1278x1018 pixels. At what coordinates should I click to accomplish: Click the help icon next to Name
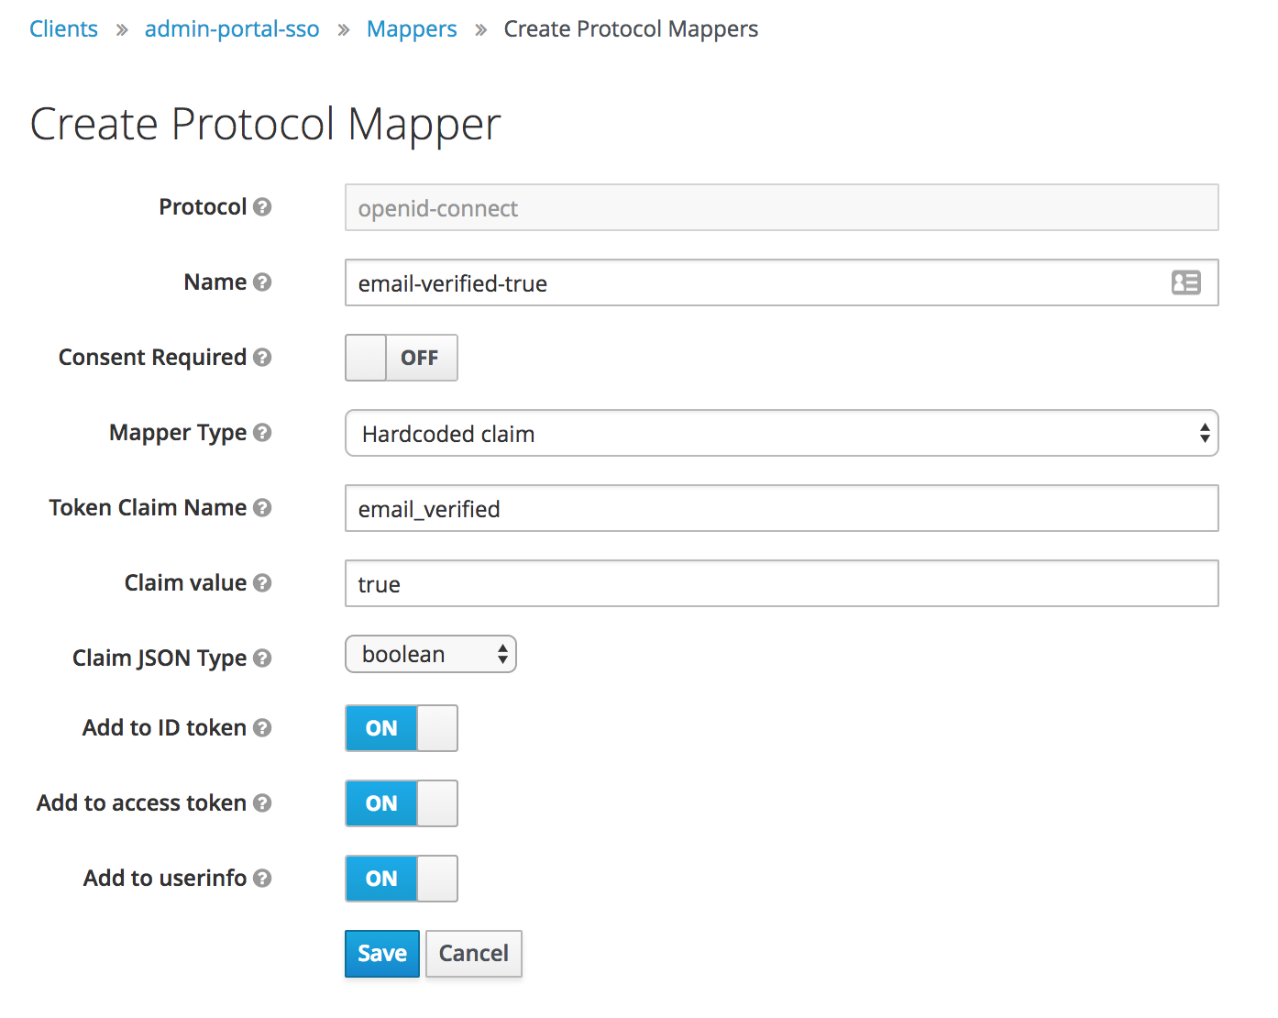[x=262, y=282]
